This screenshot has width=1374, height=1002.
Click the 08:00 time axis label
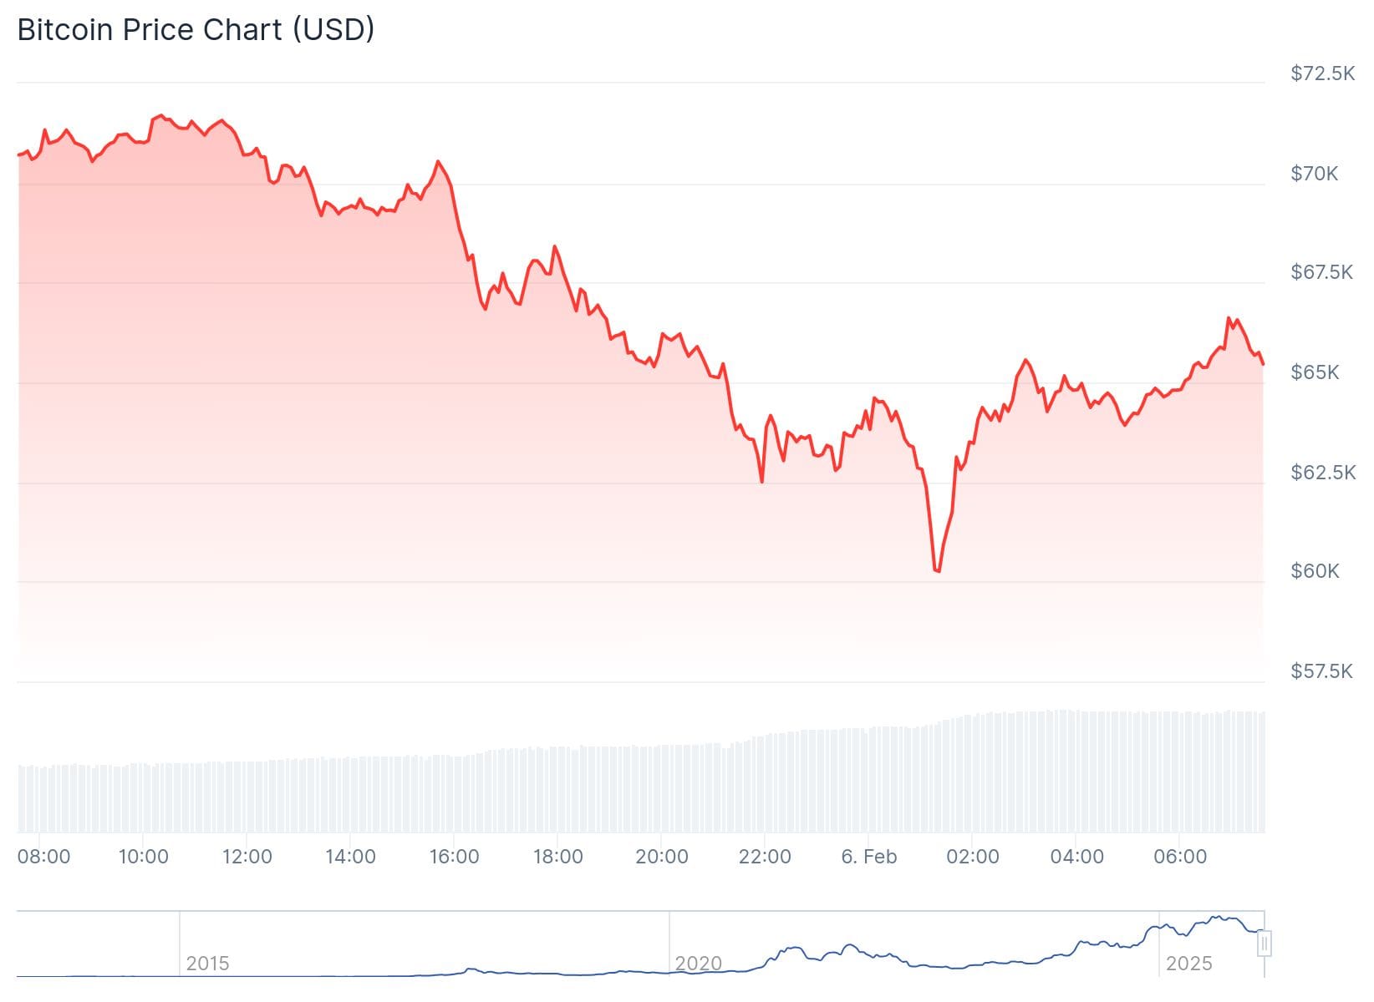43,857
